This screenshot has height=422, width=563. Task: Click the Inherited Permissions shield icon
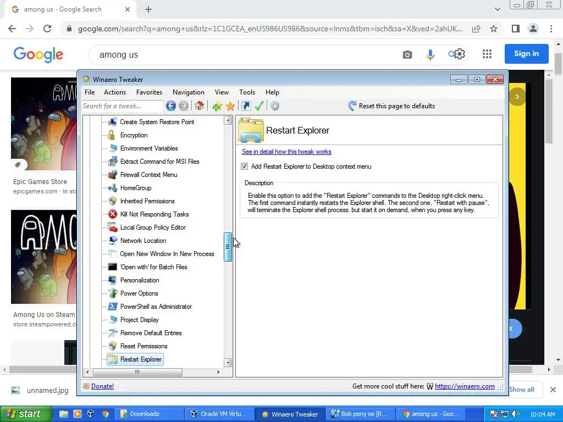pos(113,201)
